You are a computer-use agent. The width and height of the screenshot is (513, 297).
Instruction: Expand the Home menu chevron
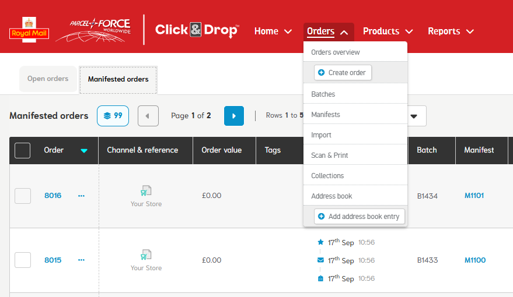point(288,31)
